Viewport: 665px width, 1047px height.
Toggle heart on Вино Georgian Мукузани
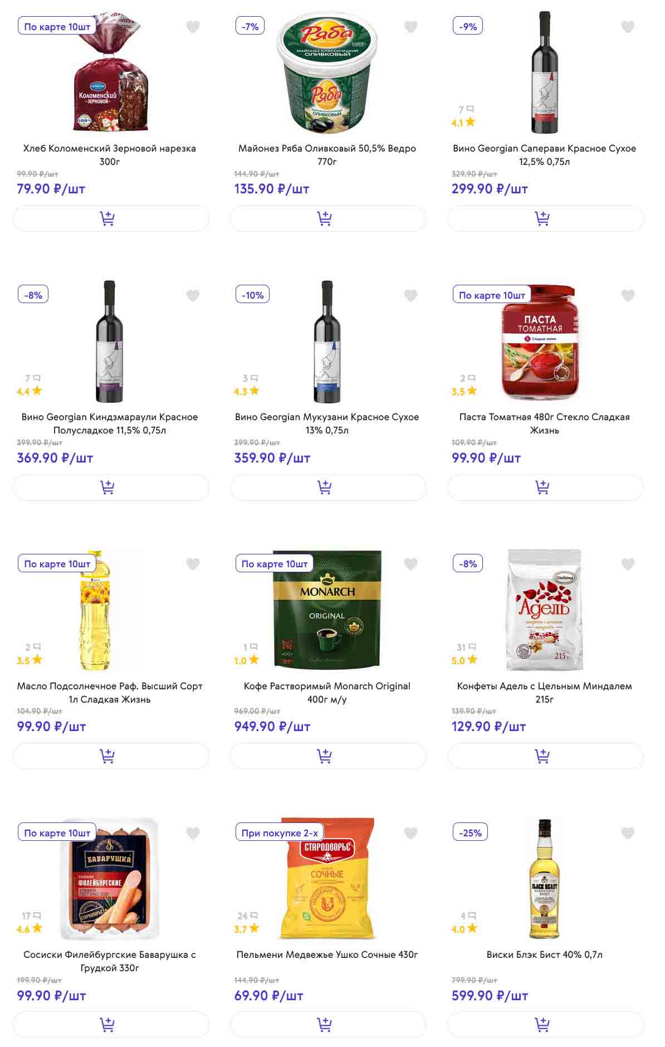click(410, 295)
